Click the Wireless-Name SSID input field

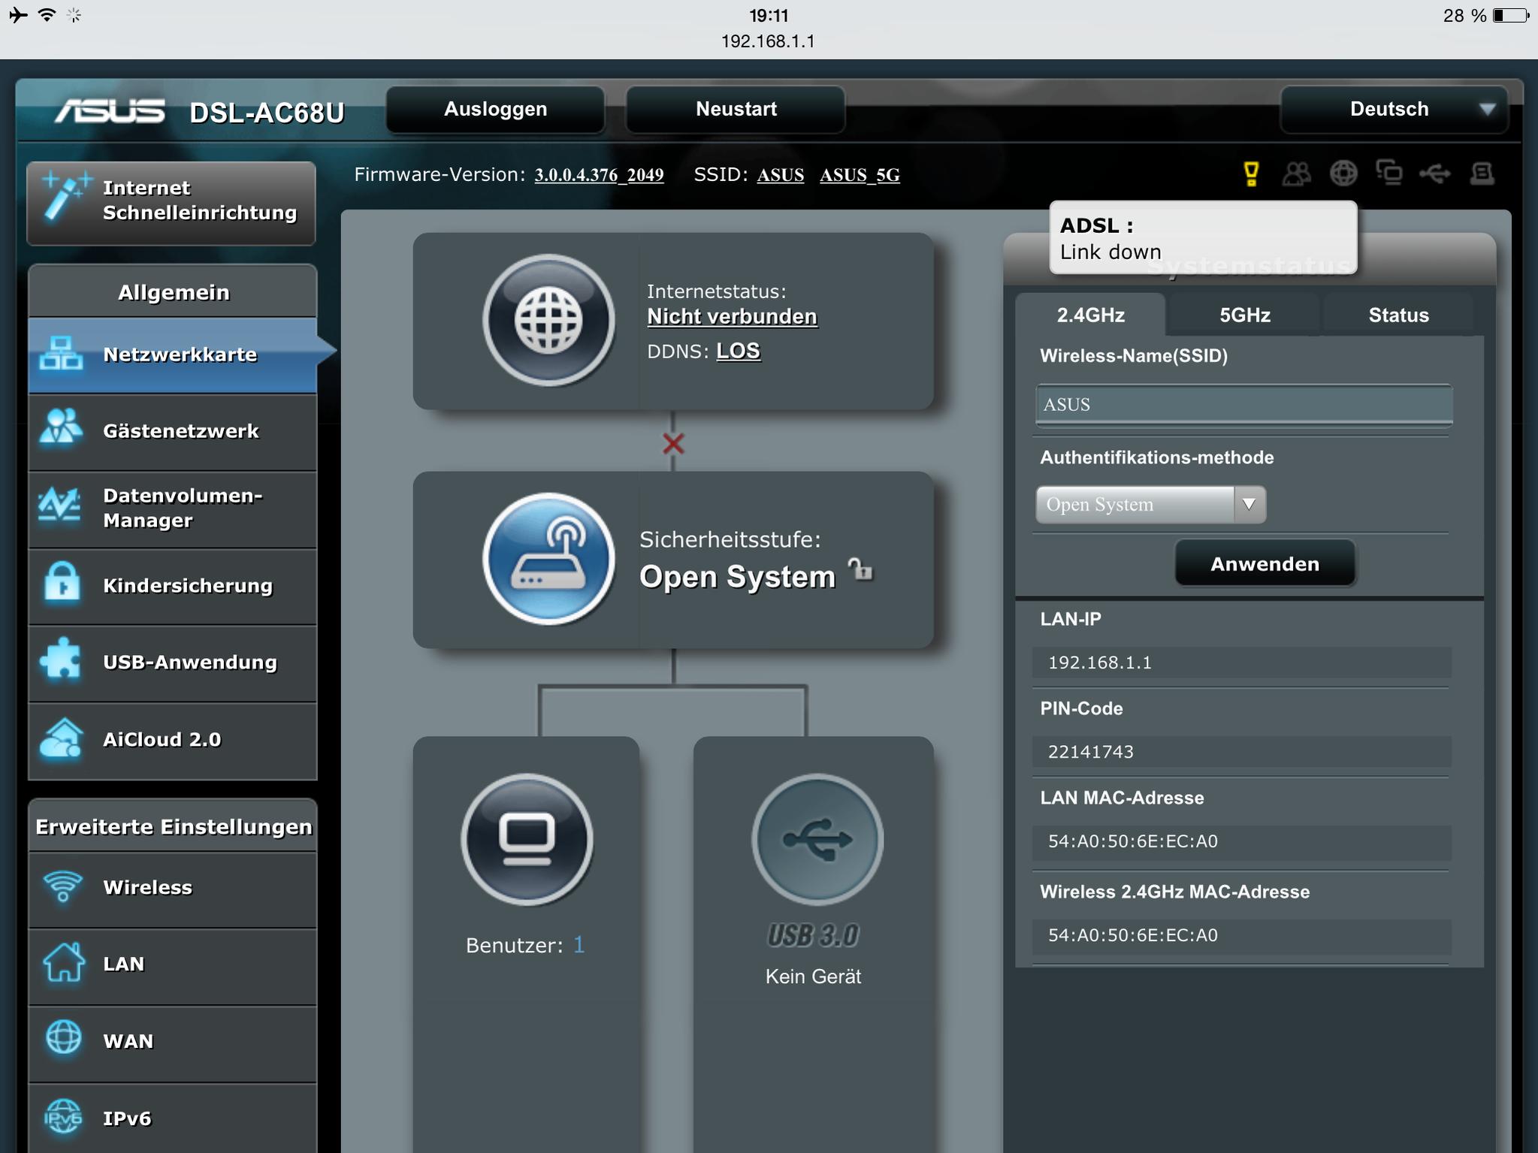point(1243,405)
